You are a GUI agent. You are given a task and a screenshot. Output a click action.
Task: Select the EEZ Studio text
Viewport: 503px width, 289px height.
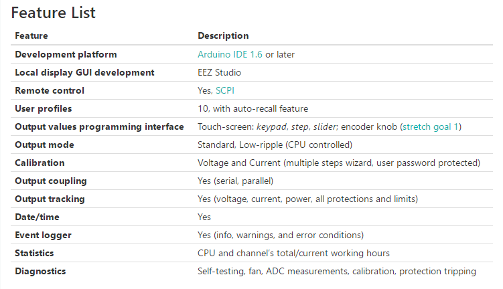220,73
